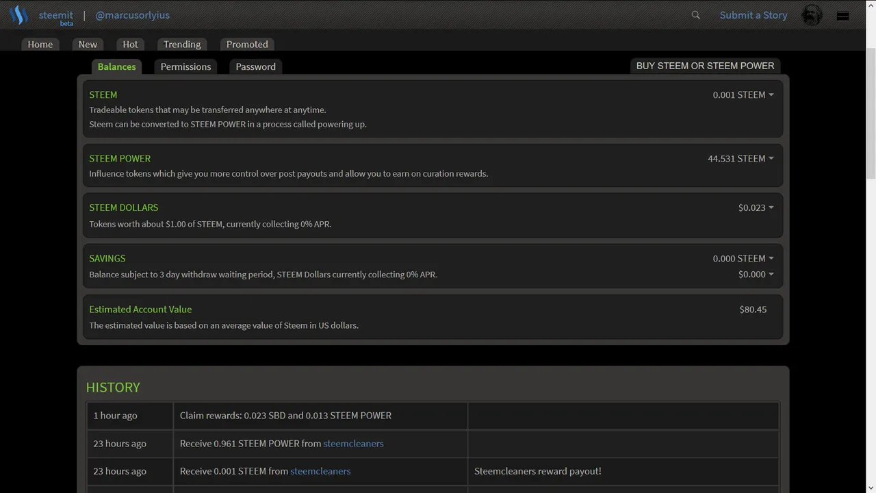The width and height of the screenshot is (876, 493).
Task: Click the STEEM section heading
Action: point(103,94)
